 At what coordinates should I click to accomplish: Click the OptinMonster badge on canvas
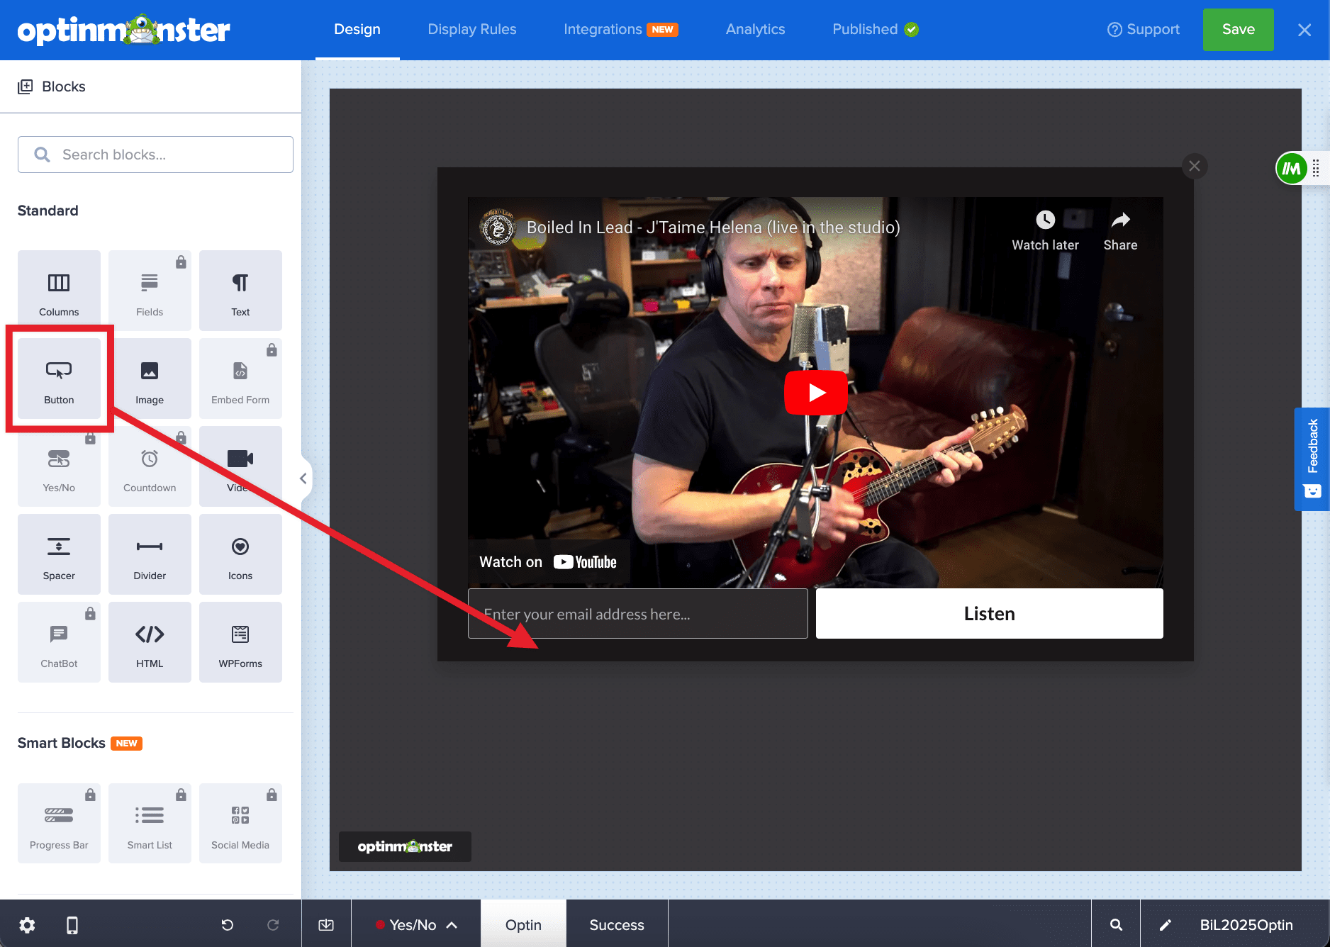[405, 846]
